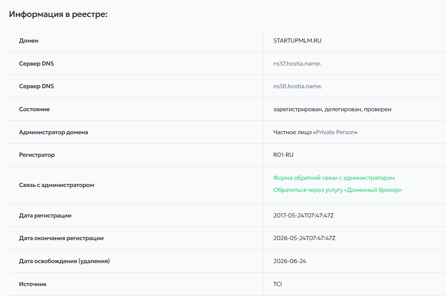446x297 pixels.
Task: Click the 'Дата освобождения (удаления)' row label
Action: coord(64,262)
